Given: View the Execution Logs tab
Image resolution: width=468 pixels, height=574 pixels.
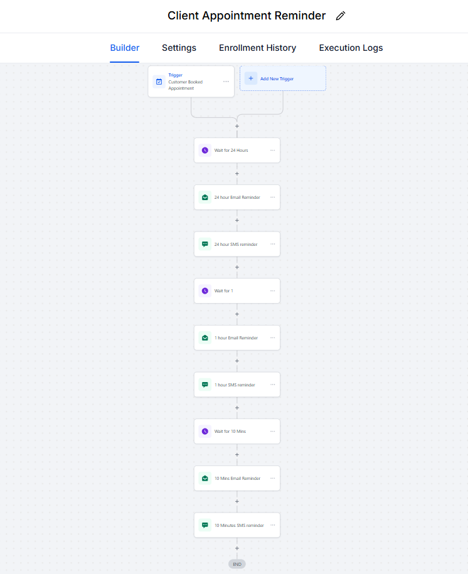Looking at the screenshot, I should [351, 48].
